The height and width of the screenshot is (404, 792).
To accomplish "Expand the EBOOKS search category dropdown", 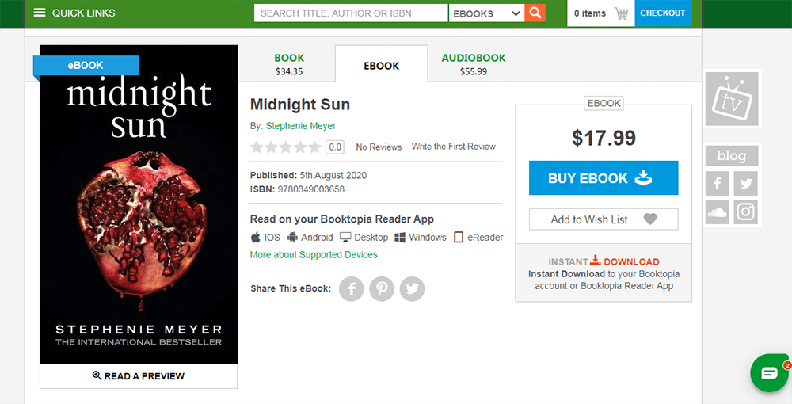I will 485,13.
